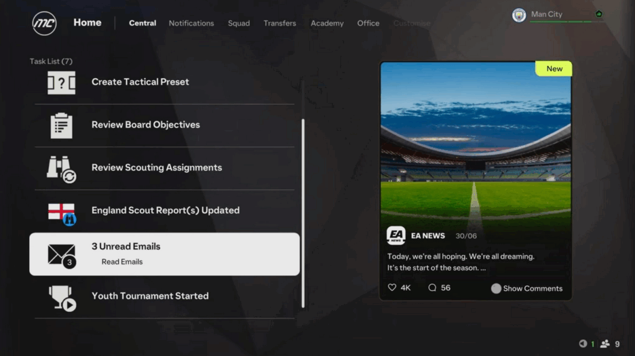Viewport: 635px width, 356px height.
Task: Select the 3 Unread Emails task
Action: point(164,254)
